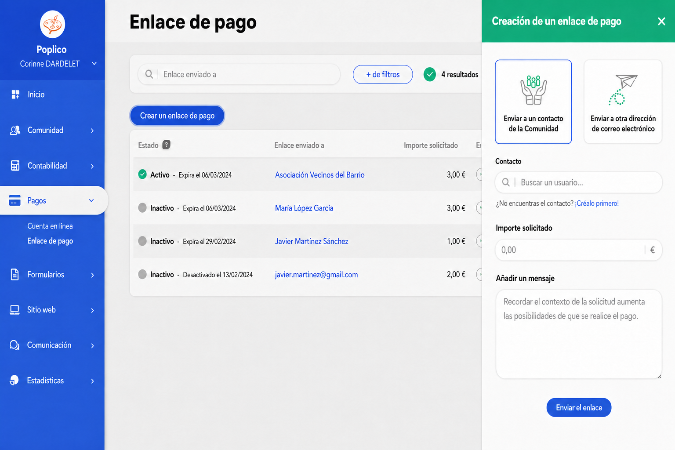
Task: Click the Enviar el enlace button
Action: [x=579, y=407]
